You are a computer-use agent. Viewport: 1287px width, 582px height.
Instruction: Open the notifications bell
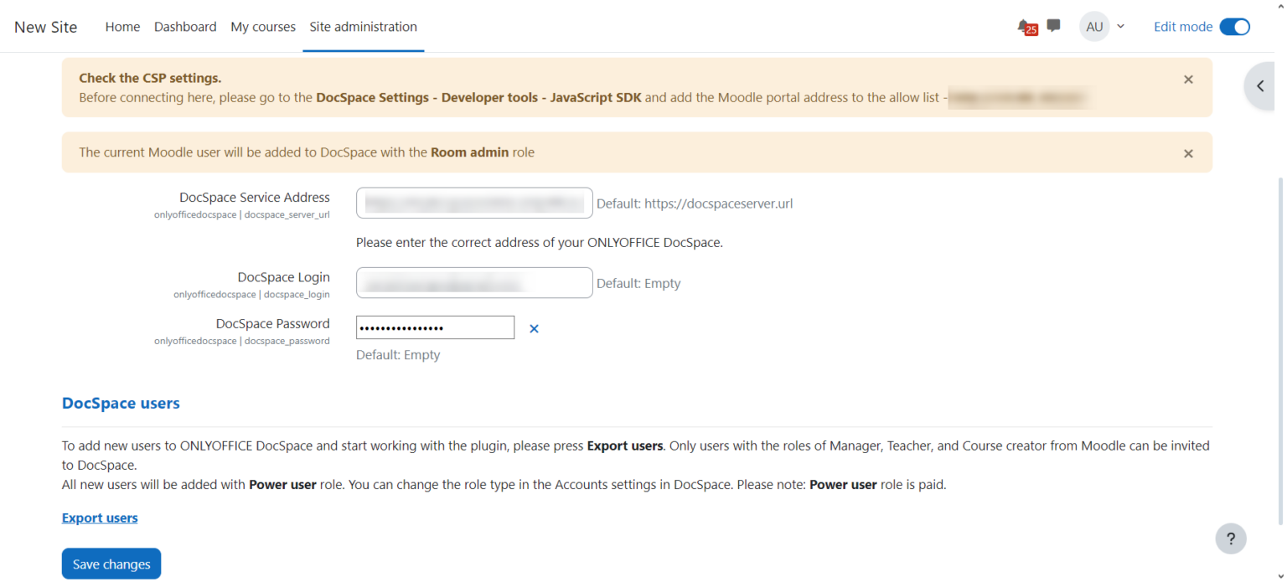1024,26
